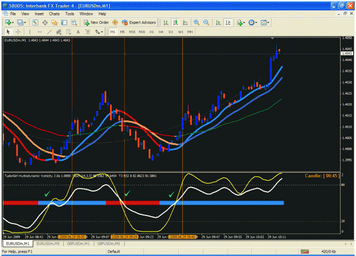Click the connection status bars indicator
Viewport: 356px width, 256px height.
pos(305,251)
